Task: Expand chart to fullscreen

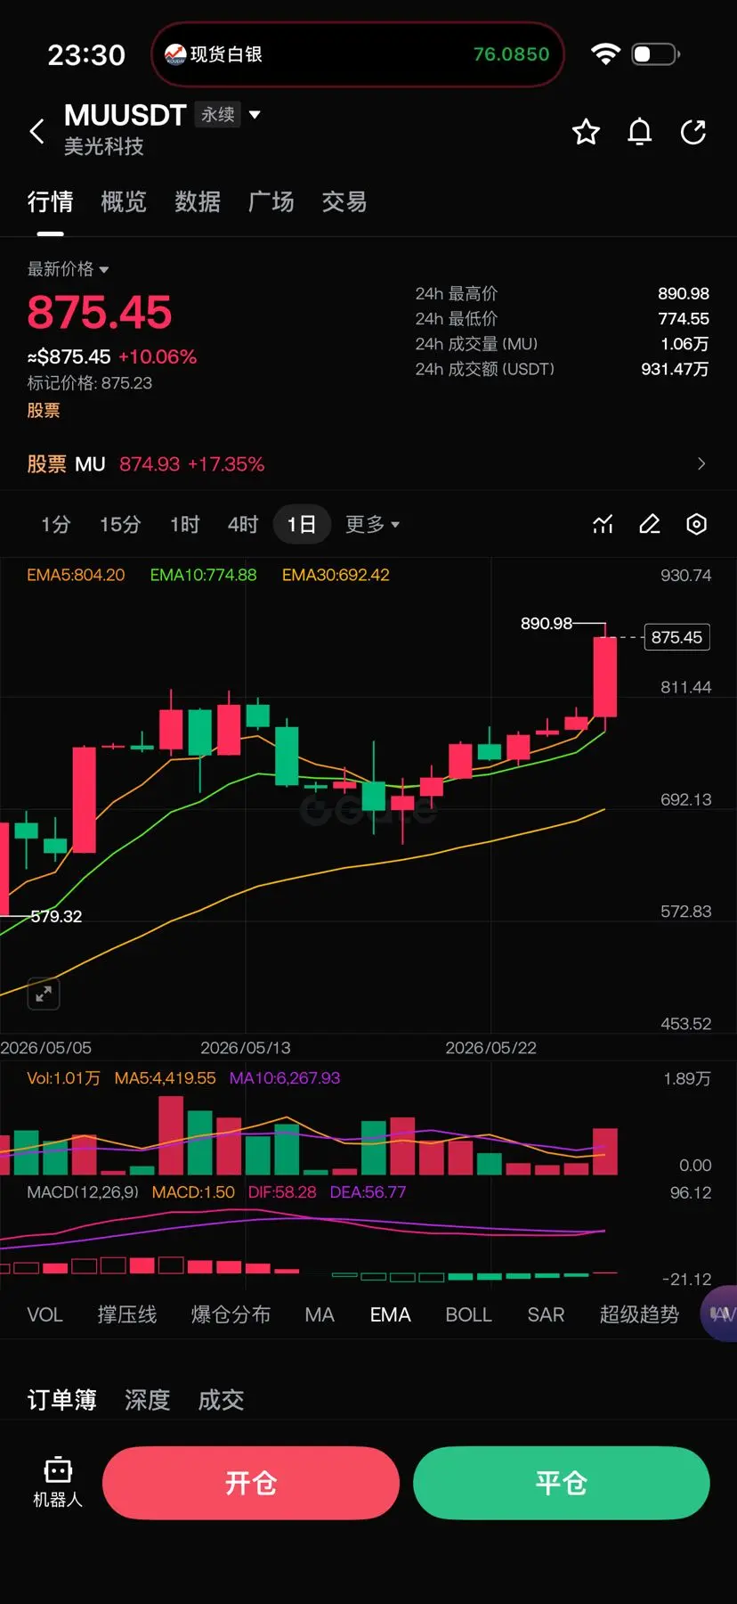Action: [x=44, y=994]
